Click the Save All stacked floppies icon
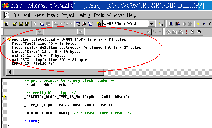212x128 pixels. tap(27, 24)
